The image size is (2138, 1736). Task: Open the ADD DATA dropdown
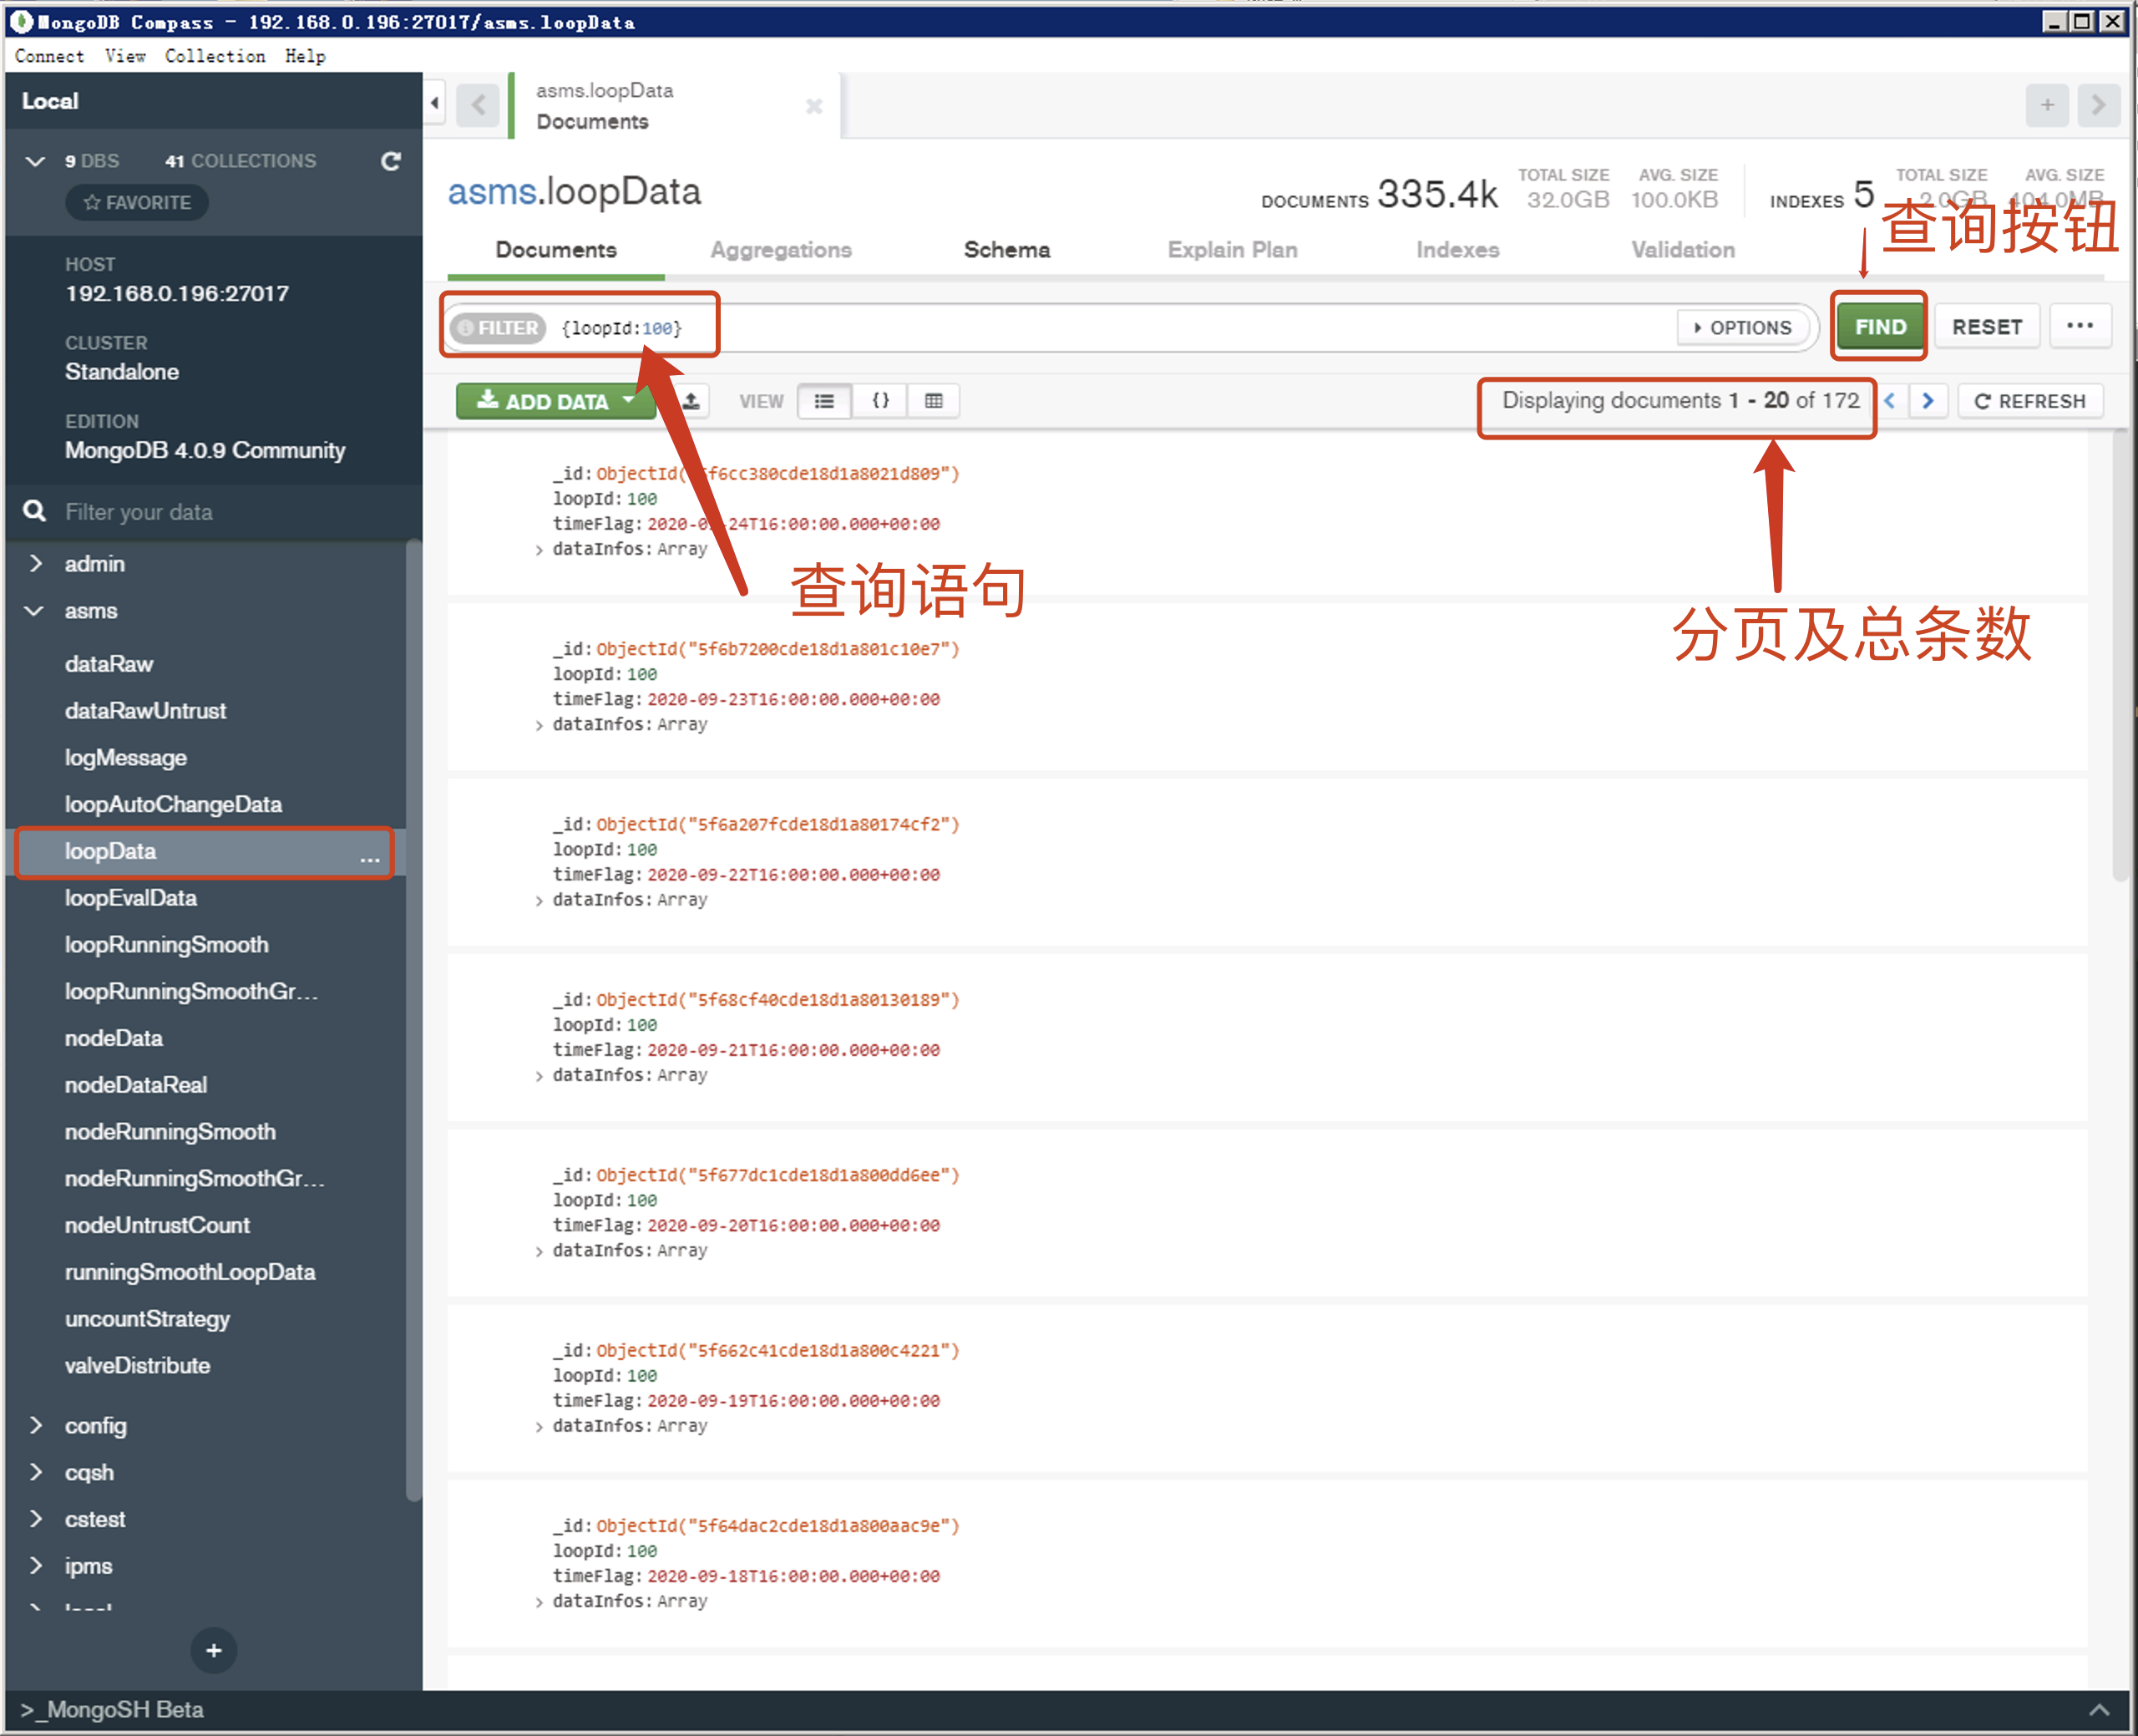tap(555, 401)
